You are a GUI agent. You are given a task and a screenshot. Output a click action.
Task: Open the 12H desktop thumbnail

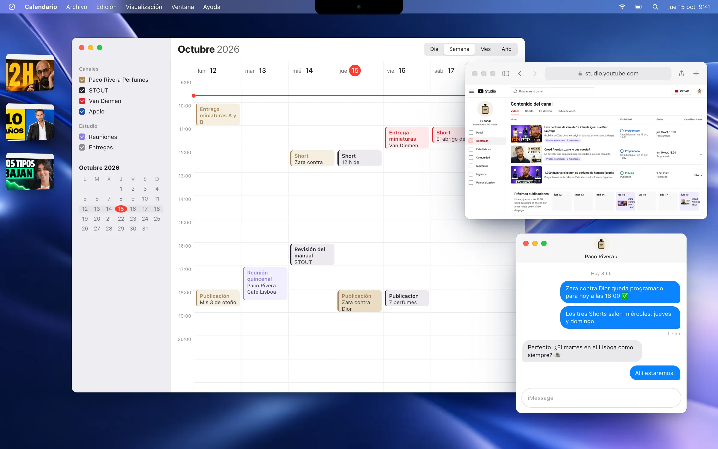pos(30,73)
